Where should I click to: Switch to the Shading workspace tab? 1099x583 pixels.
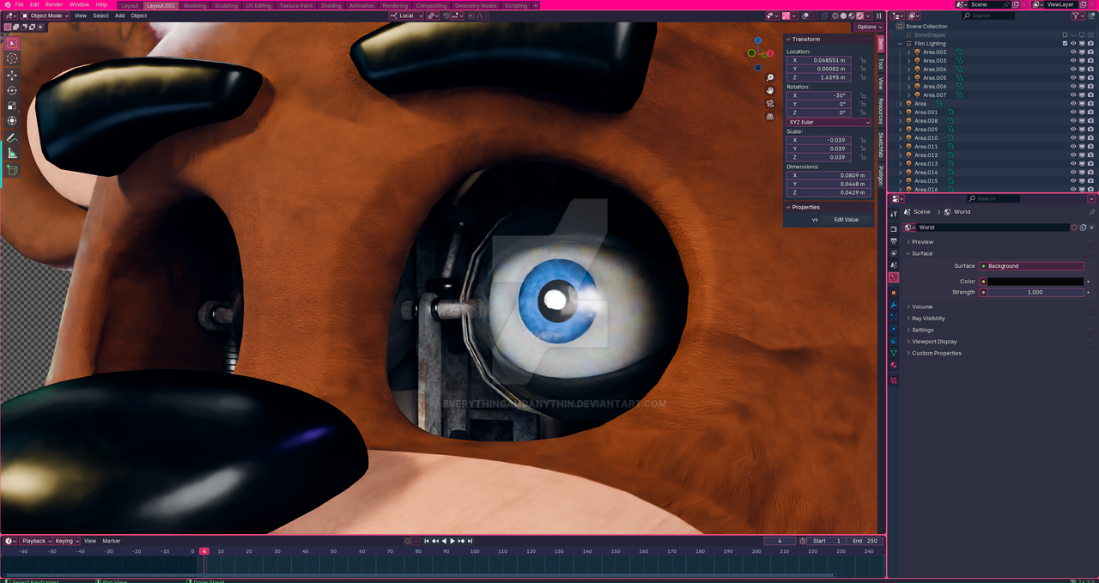point(331,5)
